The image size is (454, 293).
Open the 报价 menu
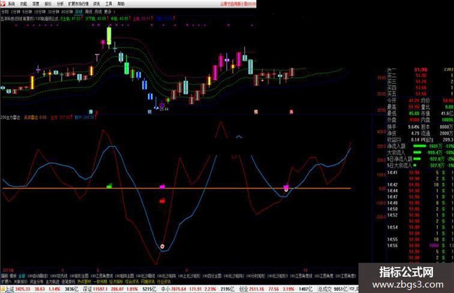(x=48, y=4)
